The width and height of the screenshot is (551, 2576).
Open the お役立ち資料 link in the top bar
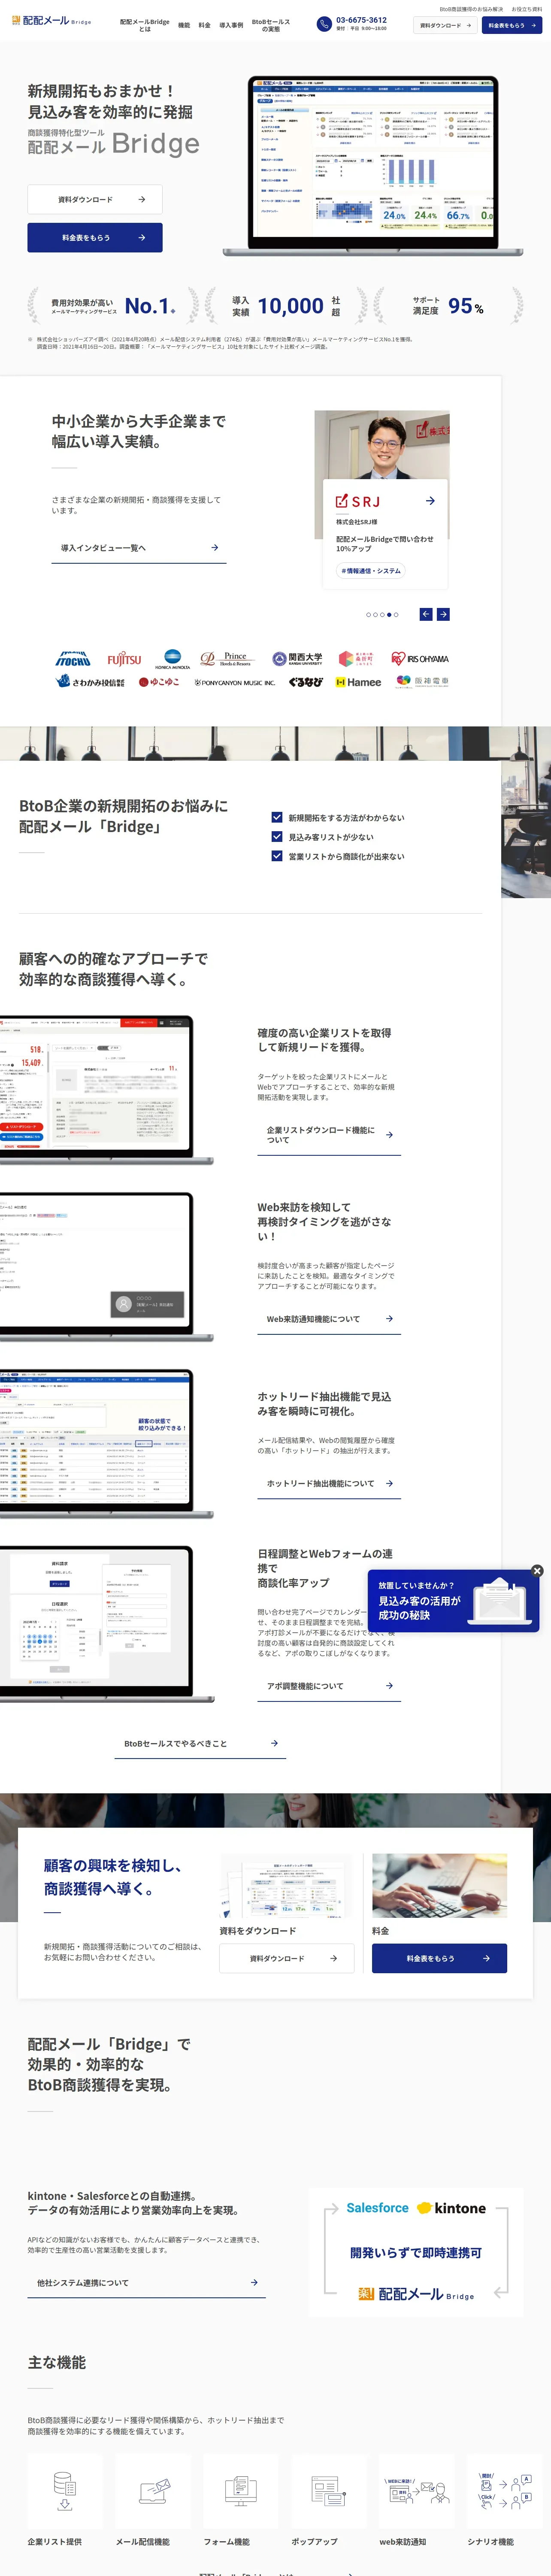527,9
